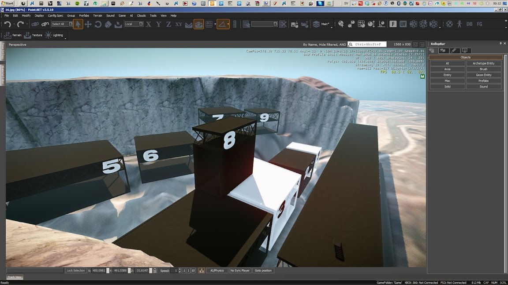
Task: Open the Config Spec menu
Action: coord(56,15)
